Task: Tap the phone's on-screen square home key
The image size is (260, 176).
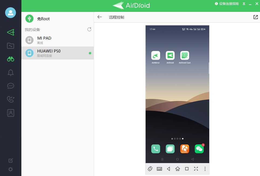Action: tap(177, 159)
